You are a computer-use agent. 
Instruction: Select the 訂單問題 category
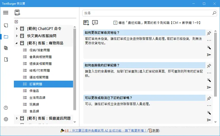pos(43,84)
